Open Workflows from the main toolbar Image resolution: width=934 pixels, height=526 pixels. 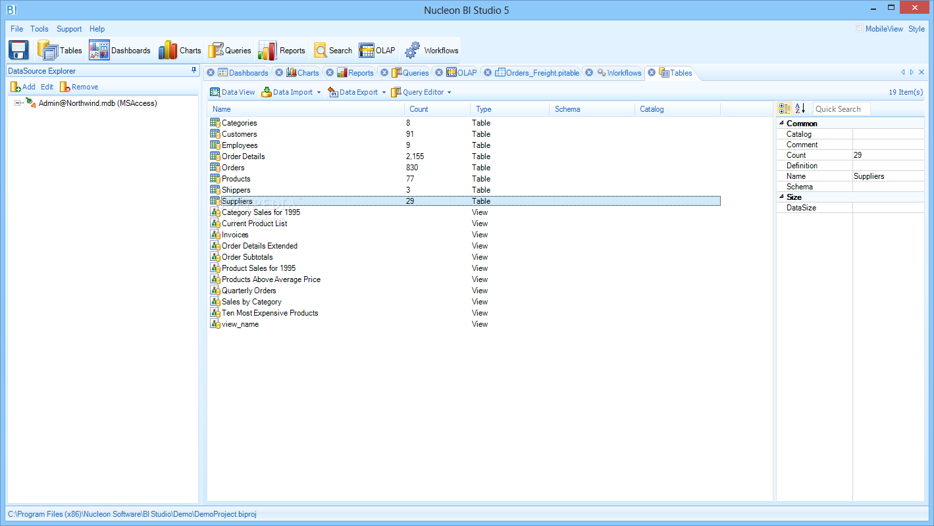[431, 50]
